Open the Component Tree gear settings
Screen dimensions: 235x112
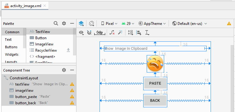(x=64, y=70)
